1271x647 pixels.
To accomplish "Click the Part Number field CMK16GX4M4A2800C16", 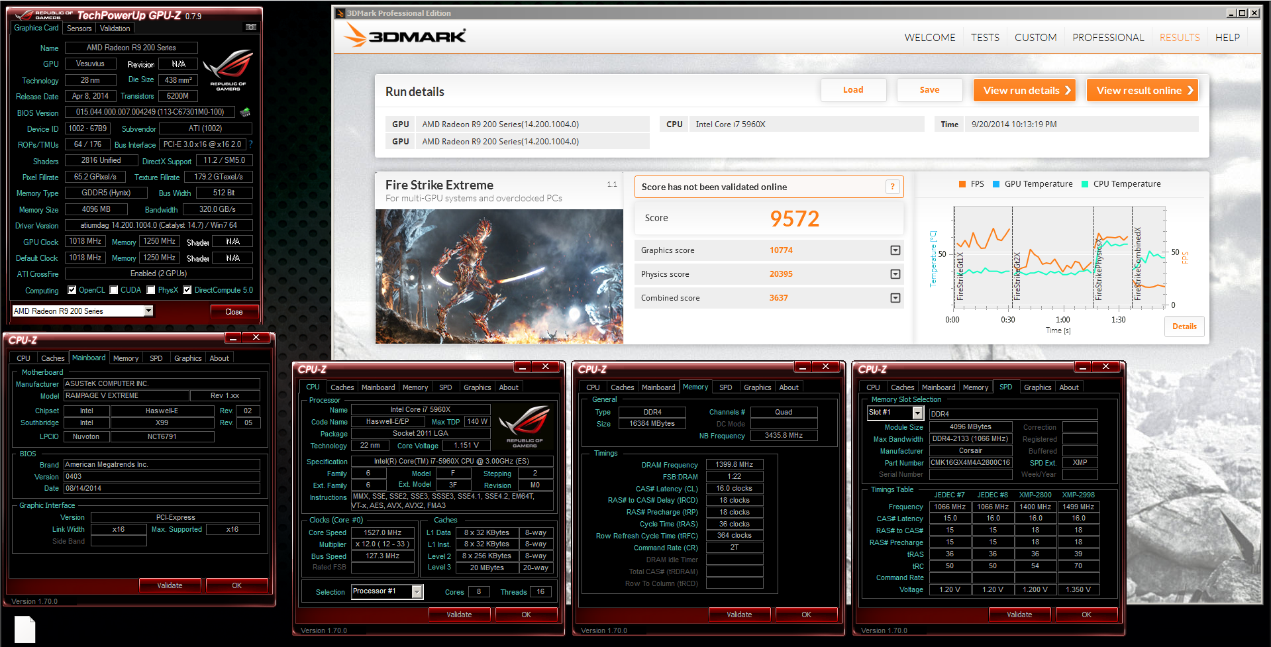I will tap(970, 463).
